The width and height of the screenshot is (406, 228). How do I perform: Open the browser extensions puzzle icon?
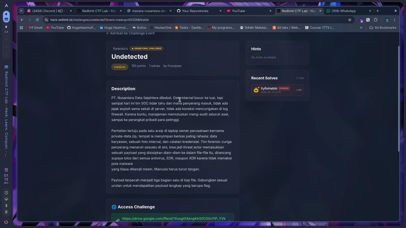click(x=376, y=20)
